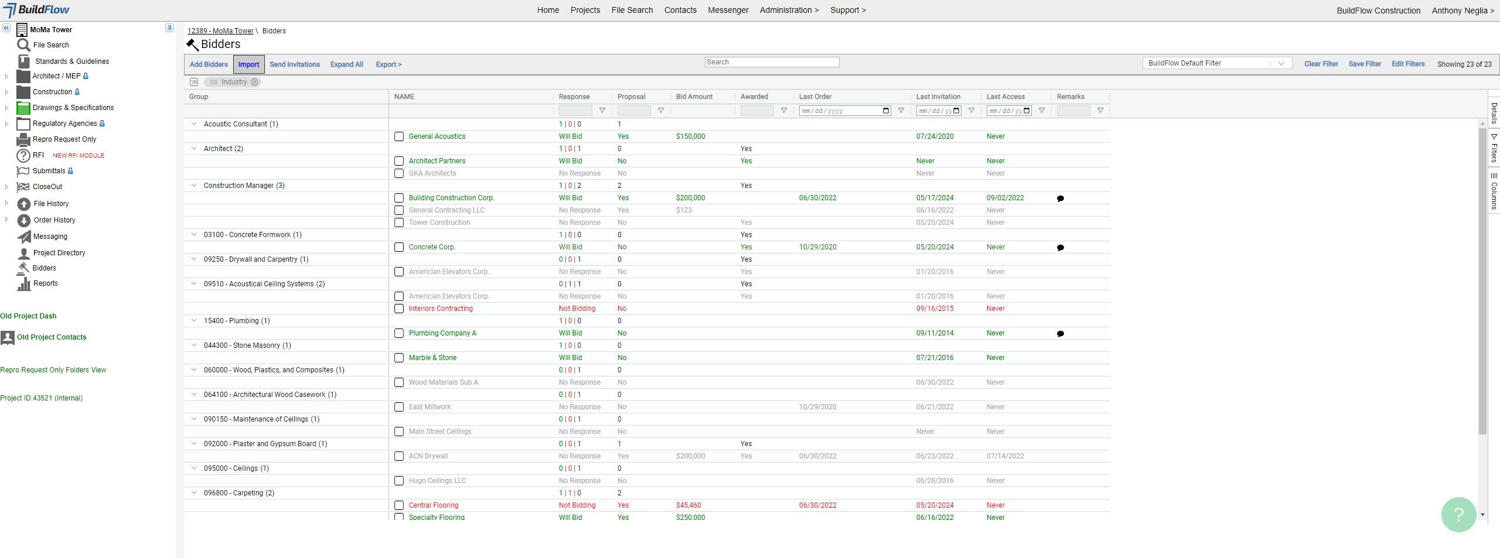Open the File Search magnifier icon in sidebar
The height and width of the screenshot is (558, 1500).
coord(23,45)
